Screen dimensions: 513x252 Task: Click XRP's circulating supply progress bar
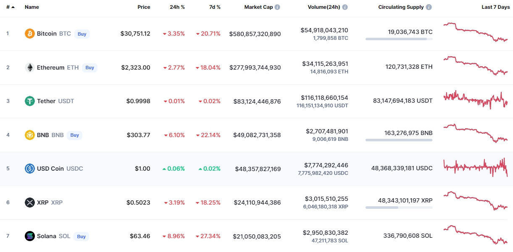399,208
